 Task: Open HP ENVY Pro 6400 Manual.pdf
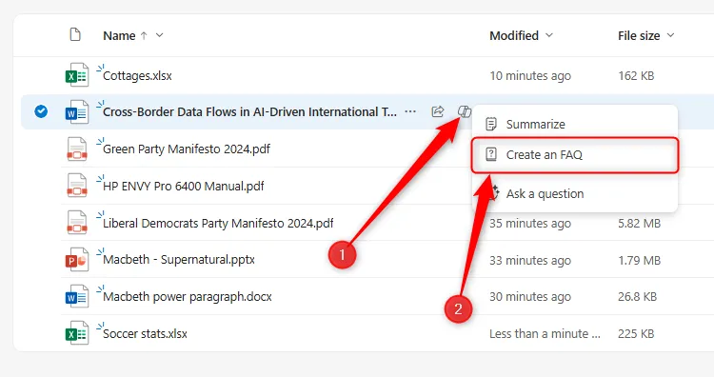coord(184,187)
